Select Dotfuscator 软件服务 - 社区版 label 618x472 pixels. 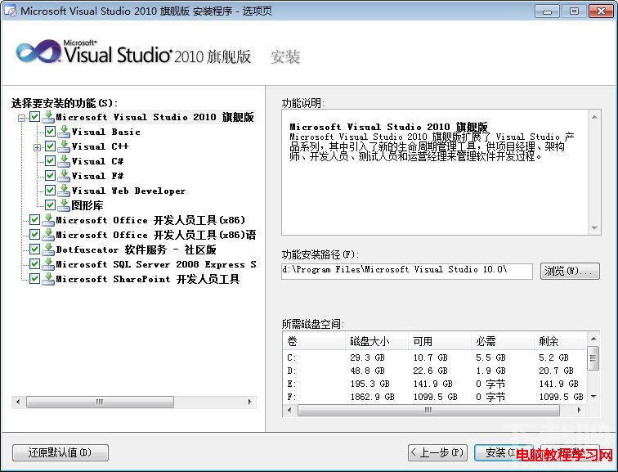pos(136,249)
